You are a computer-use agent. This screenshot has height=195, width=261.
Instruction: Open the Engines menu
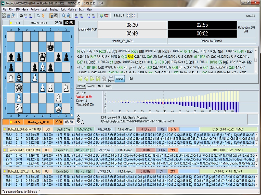pyautogui.click(x=54, y=9)
